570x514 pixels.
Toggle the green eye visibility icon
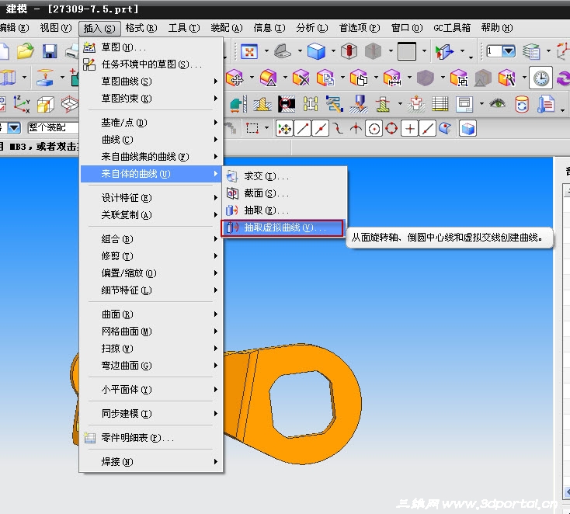(x=497, y=103)
